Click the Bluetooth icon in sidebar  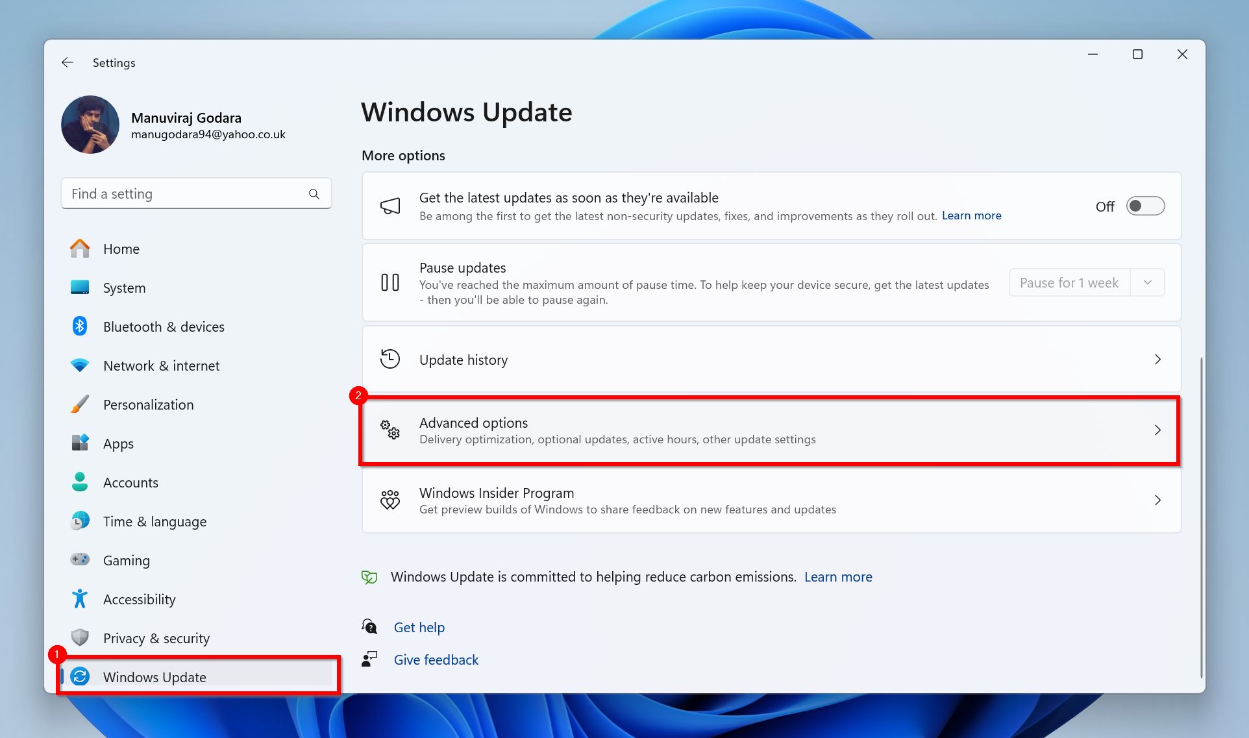(x=80, y=326)
